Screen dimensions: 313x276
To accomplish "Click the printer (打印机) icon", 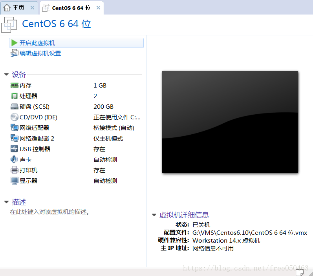I will [15, 170].
